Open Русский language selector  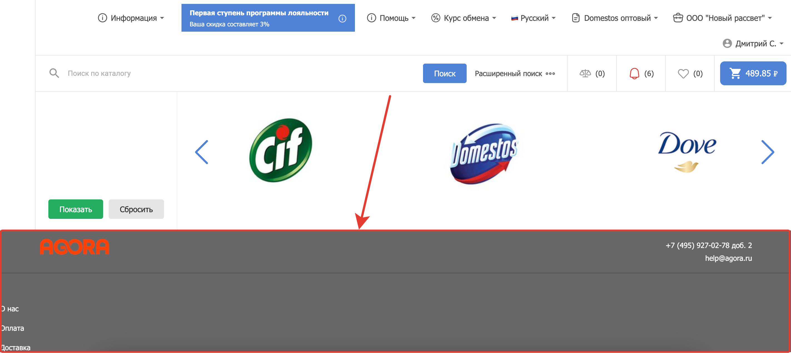point(533,18)
